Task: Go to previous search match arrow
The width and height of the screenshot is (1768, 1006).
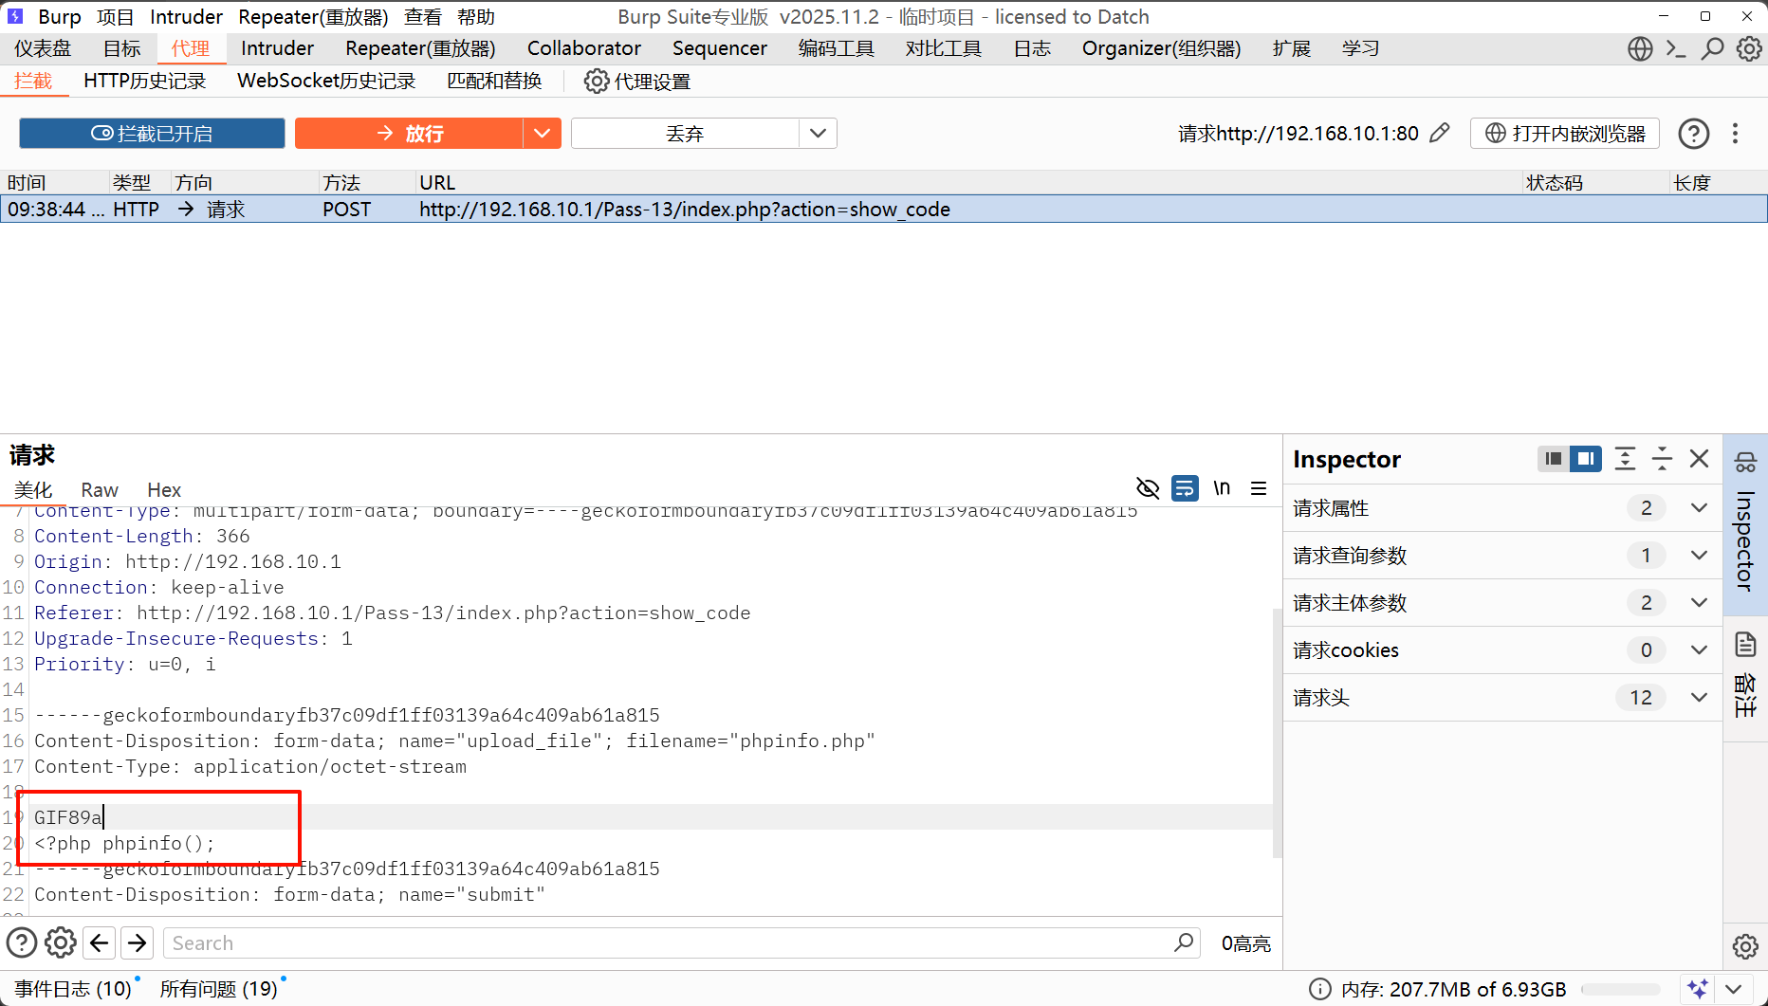Action: 100,942
